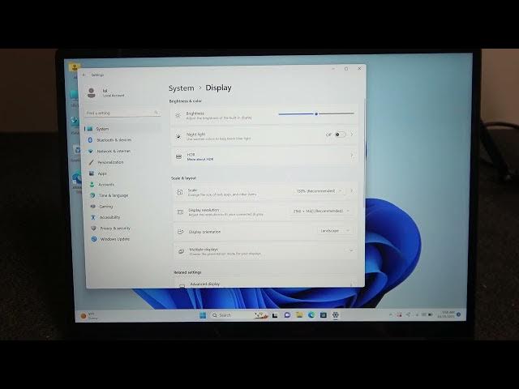Screen dimensions: 519x389
Task: Adjust the Brightness slider
Action: pos(316,114)
